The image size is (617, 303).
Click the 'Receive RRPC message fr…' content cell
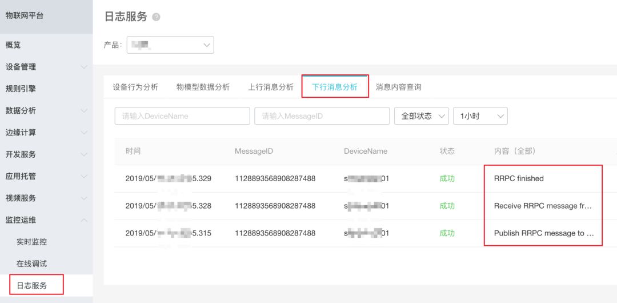543,206
